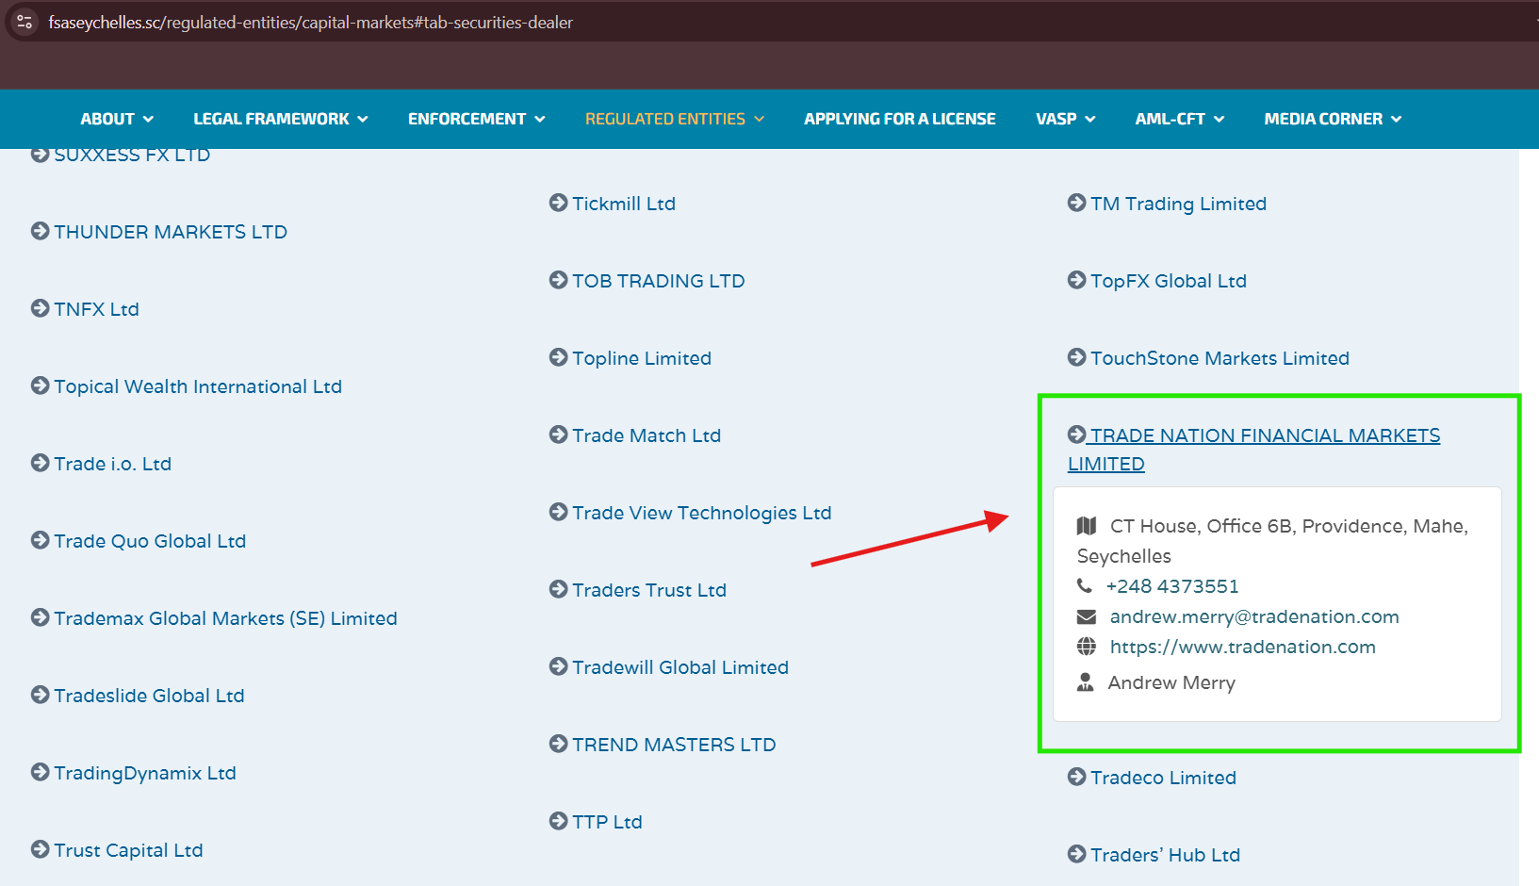Click the person icon beside Andrew Merry
This screenshot has width=1539, height=886.
1086,682
